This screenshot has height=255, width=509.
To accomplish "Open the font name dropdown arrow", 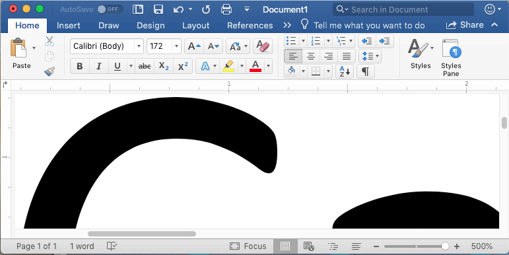I will pyautogui.click(x=139, y=46).
